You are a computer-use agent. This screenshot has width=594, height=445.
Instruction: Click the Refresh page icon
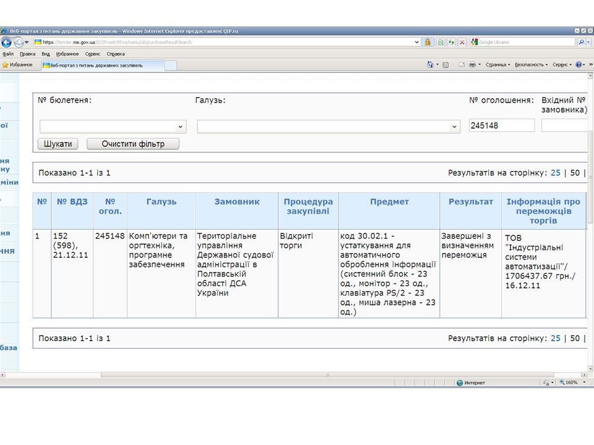pos(451,42)
